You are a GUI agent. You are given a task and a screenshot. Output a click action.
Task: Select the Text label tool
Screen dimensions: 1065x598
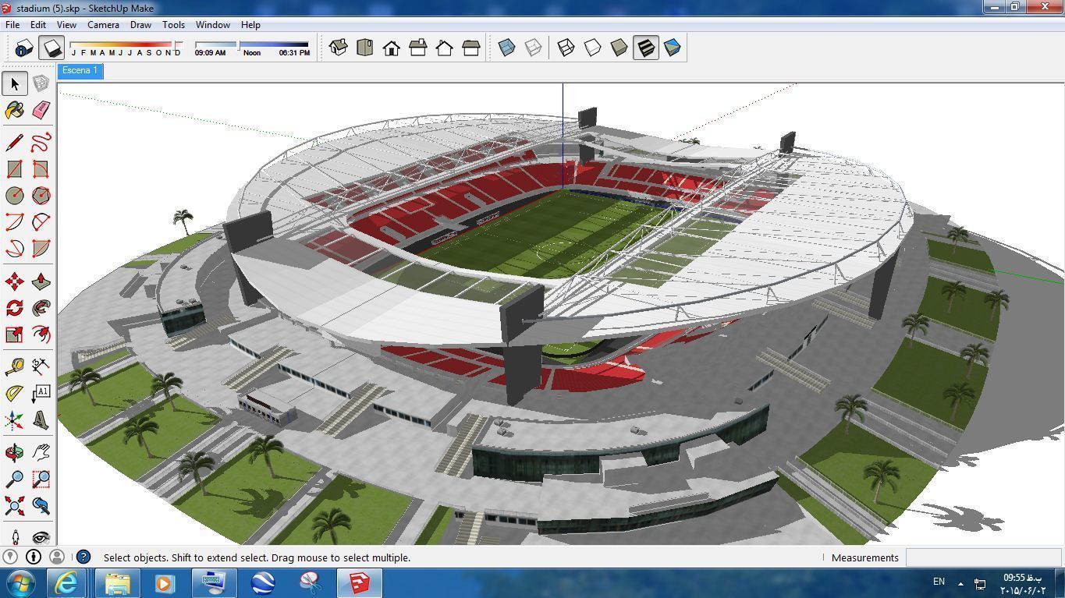tap(41, 393)
